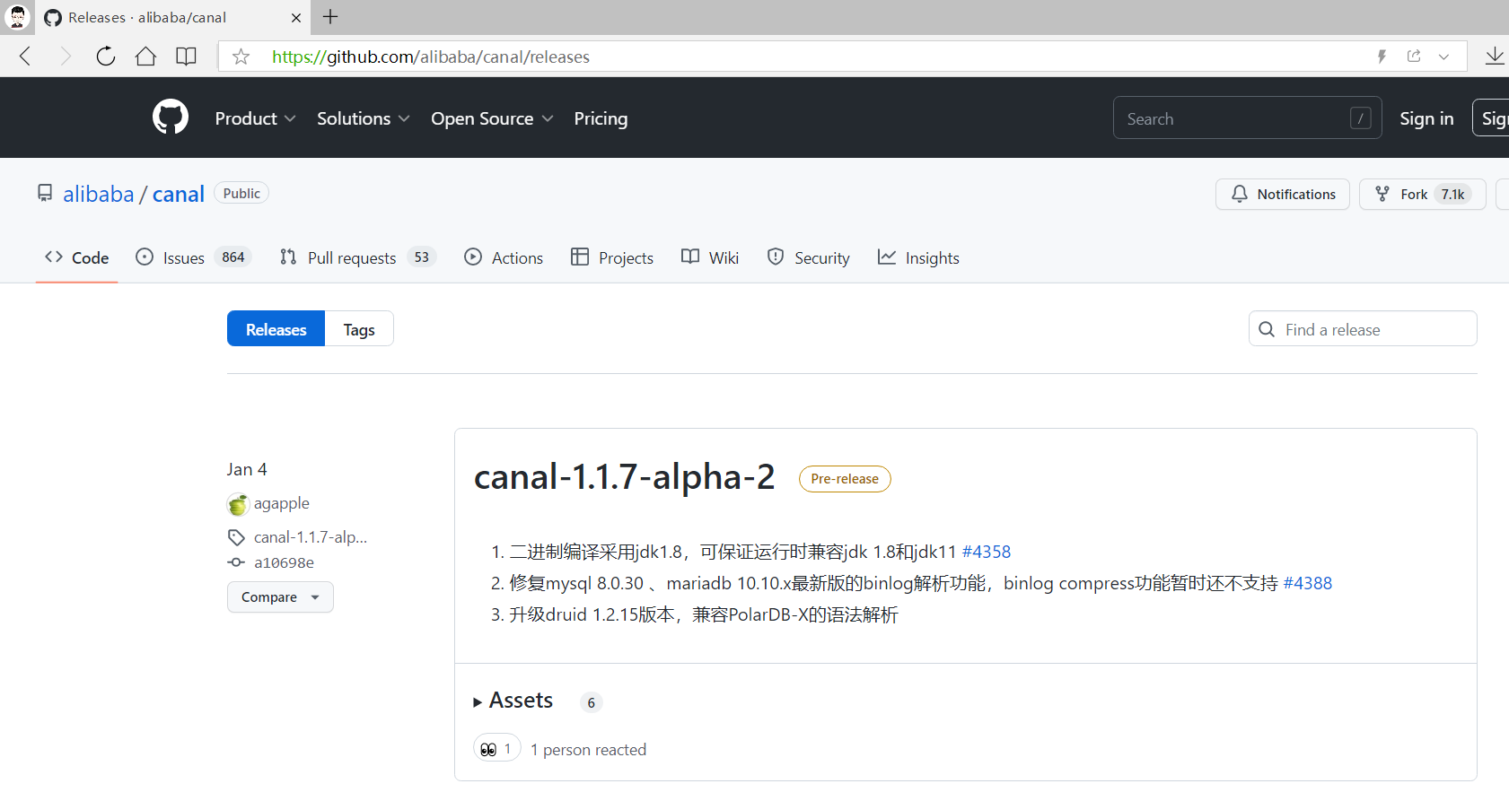
Task: Select the Tags button
Action: [x=359, y=329]
